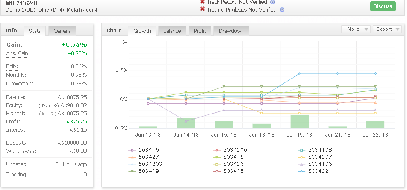
Task: Click the Track Record help question icon
Action: click(272, 2)
